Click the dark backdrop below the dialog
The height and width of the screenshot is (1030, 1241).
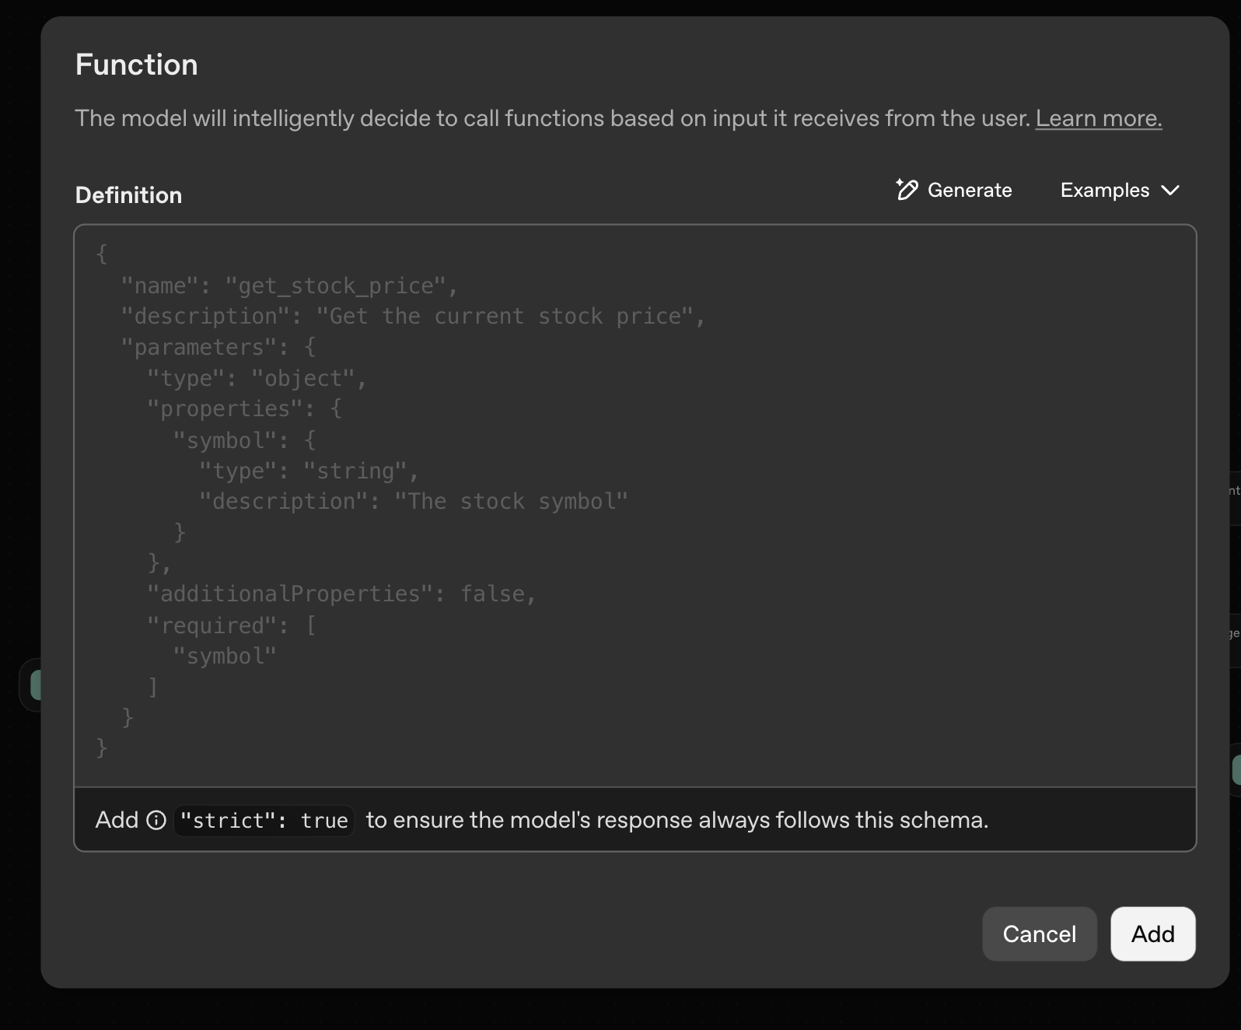622,1010
